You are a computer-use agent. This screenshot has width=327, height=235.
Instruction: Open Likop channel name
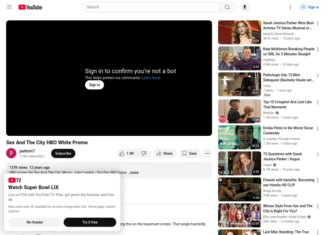pos(267,86)
